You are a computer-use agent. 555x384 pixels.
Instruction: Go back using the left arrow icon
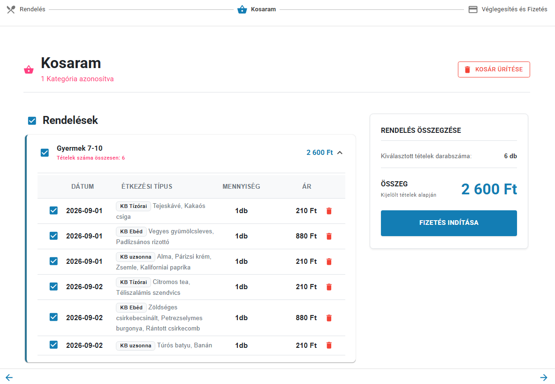(x=9, y=377)
